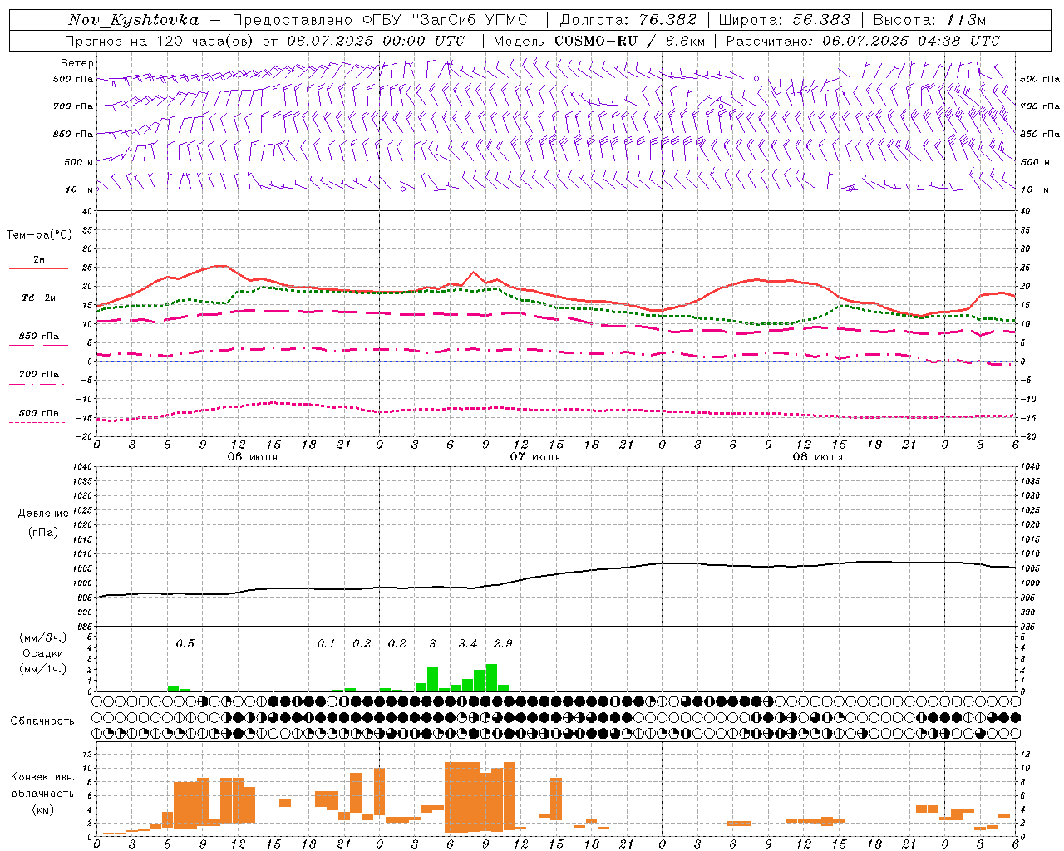
Task: Click the Ветер panel label
Action: (x=77, y=63)
